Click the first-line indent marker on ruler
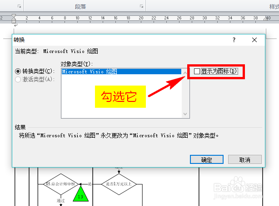 [x=14, y=16]
